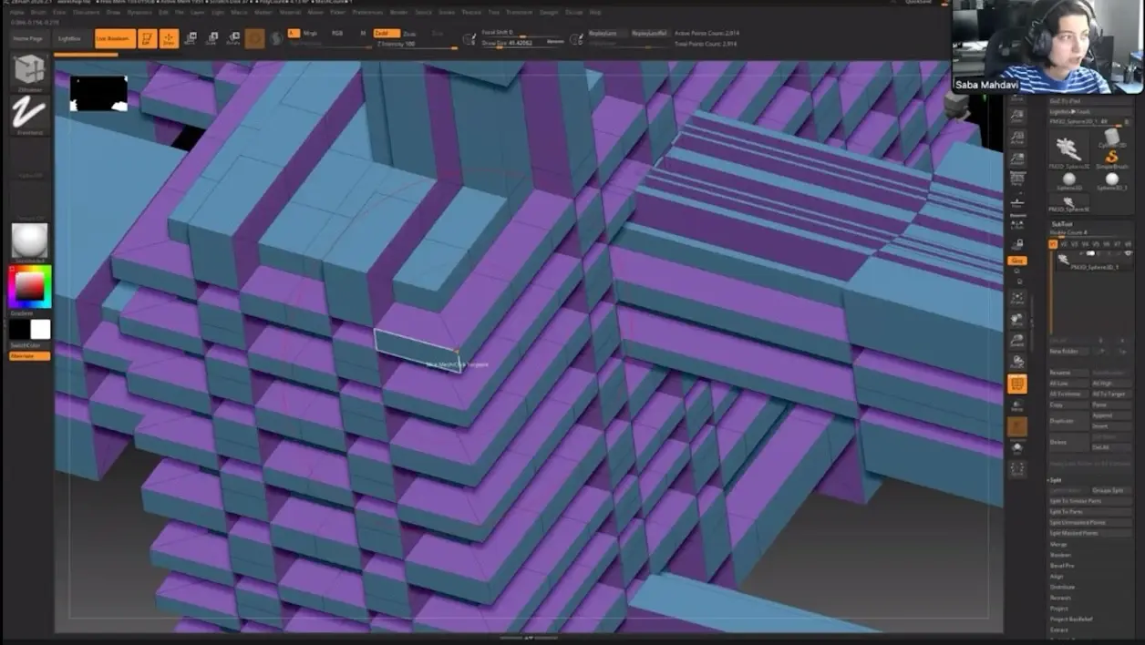
Task: Click the Append subtool button
Action: click(1111, 415)
